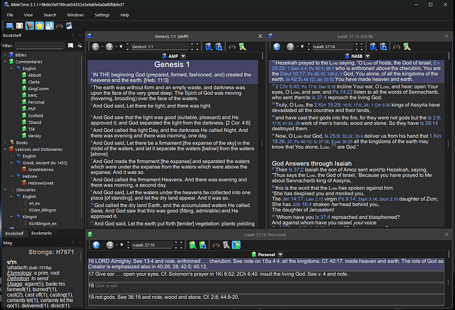This screenshot has height=310, width=455.
Task: Add parallel work icon in Personal window
Action: [202, 245]
